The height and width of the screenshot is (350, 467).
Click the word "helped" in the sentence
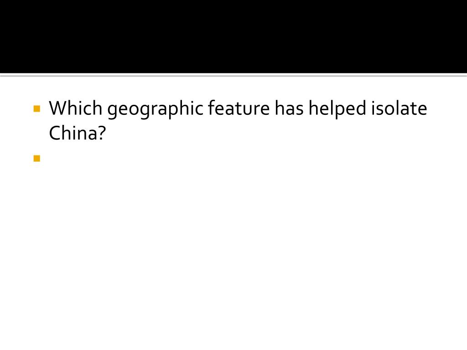click(337, 109)
